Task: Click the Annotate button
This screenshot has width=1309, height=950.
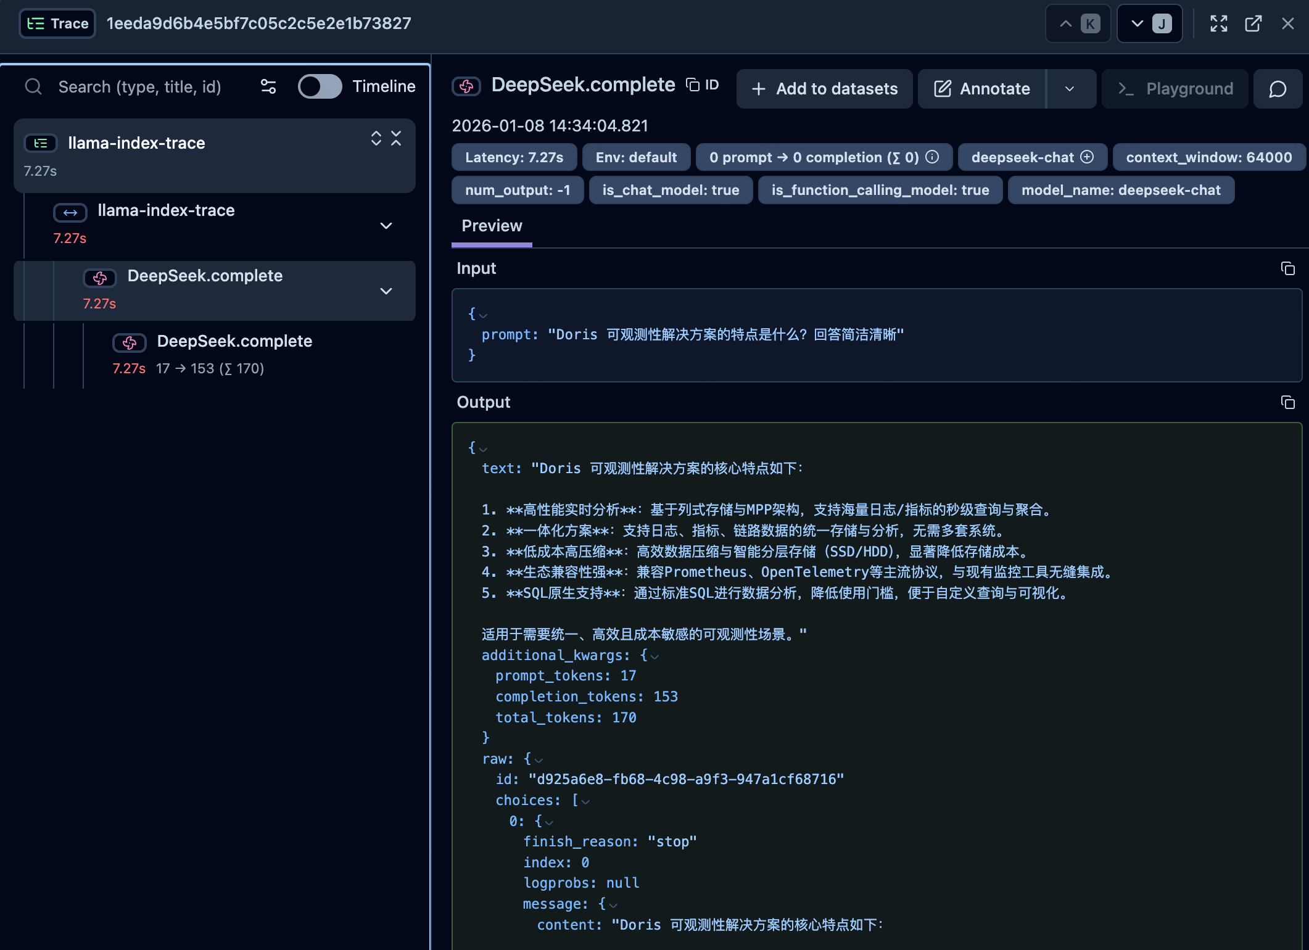Action: pos(982,89)
